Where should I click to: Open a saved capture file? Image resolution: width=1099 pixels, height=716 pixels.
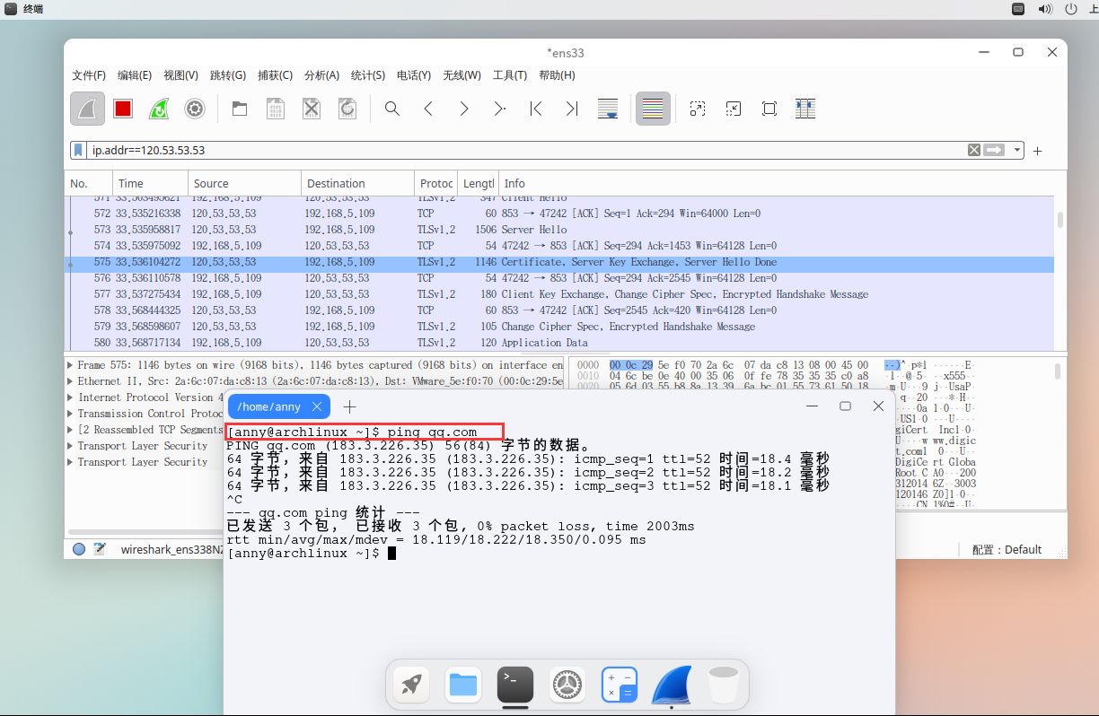[240, 109]
